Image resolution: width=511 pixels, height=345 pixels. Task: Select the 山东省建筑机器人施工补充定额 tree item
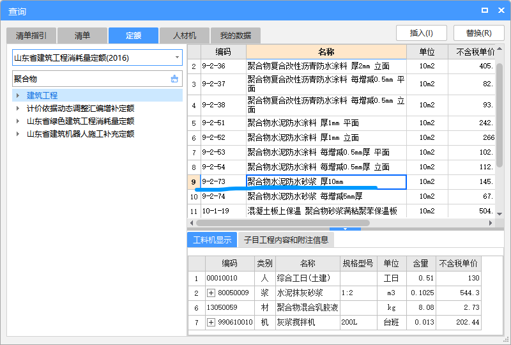coord(80,134)
